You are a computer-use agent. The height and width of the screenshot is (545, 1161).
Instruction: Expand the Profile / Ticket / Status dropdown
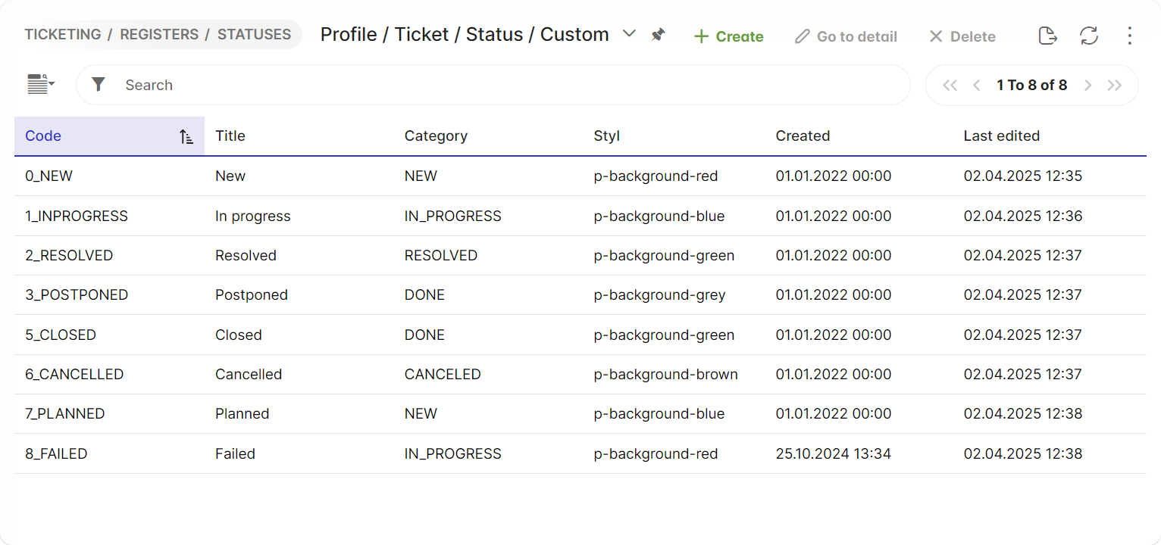click(x=629, y=34)
